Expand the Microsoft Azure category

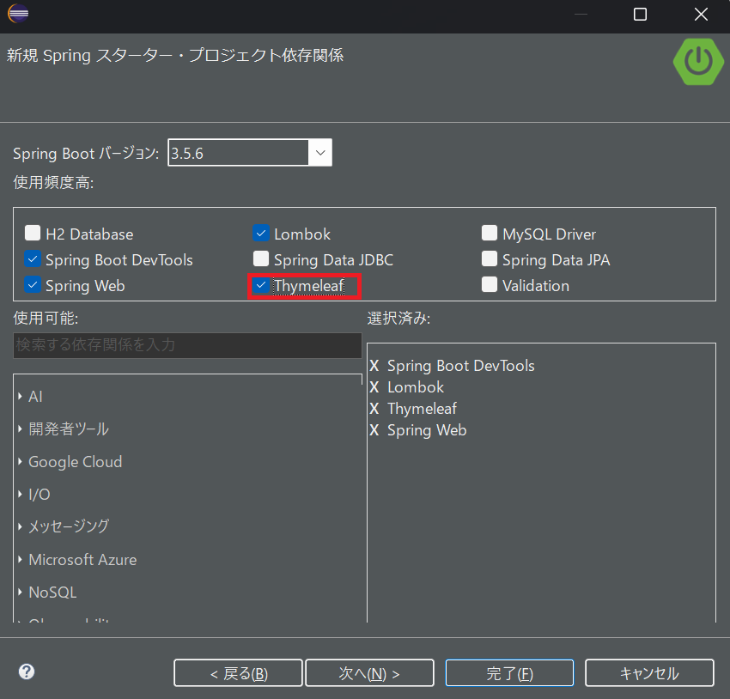[x=20, y=560]
